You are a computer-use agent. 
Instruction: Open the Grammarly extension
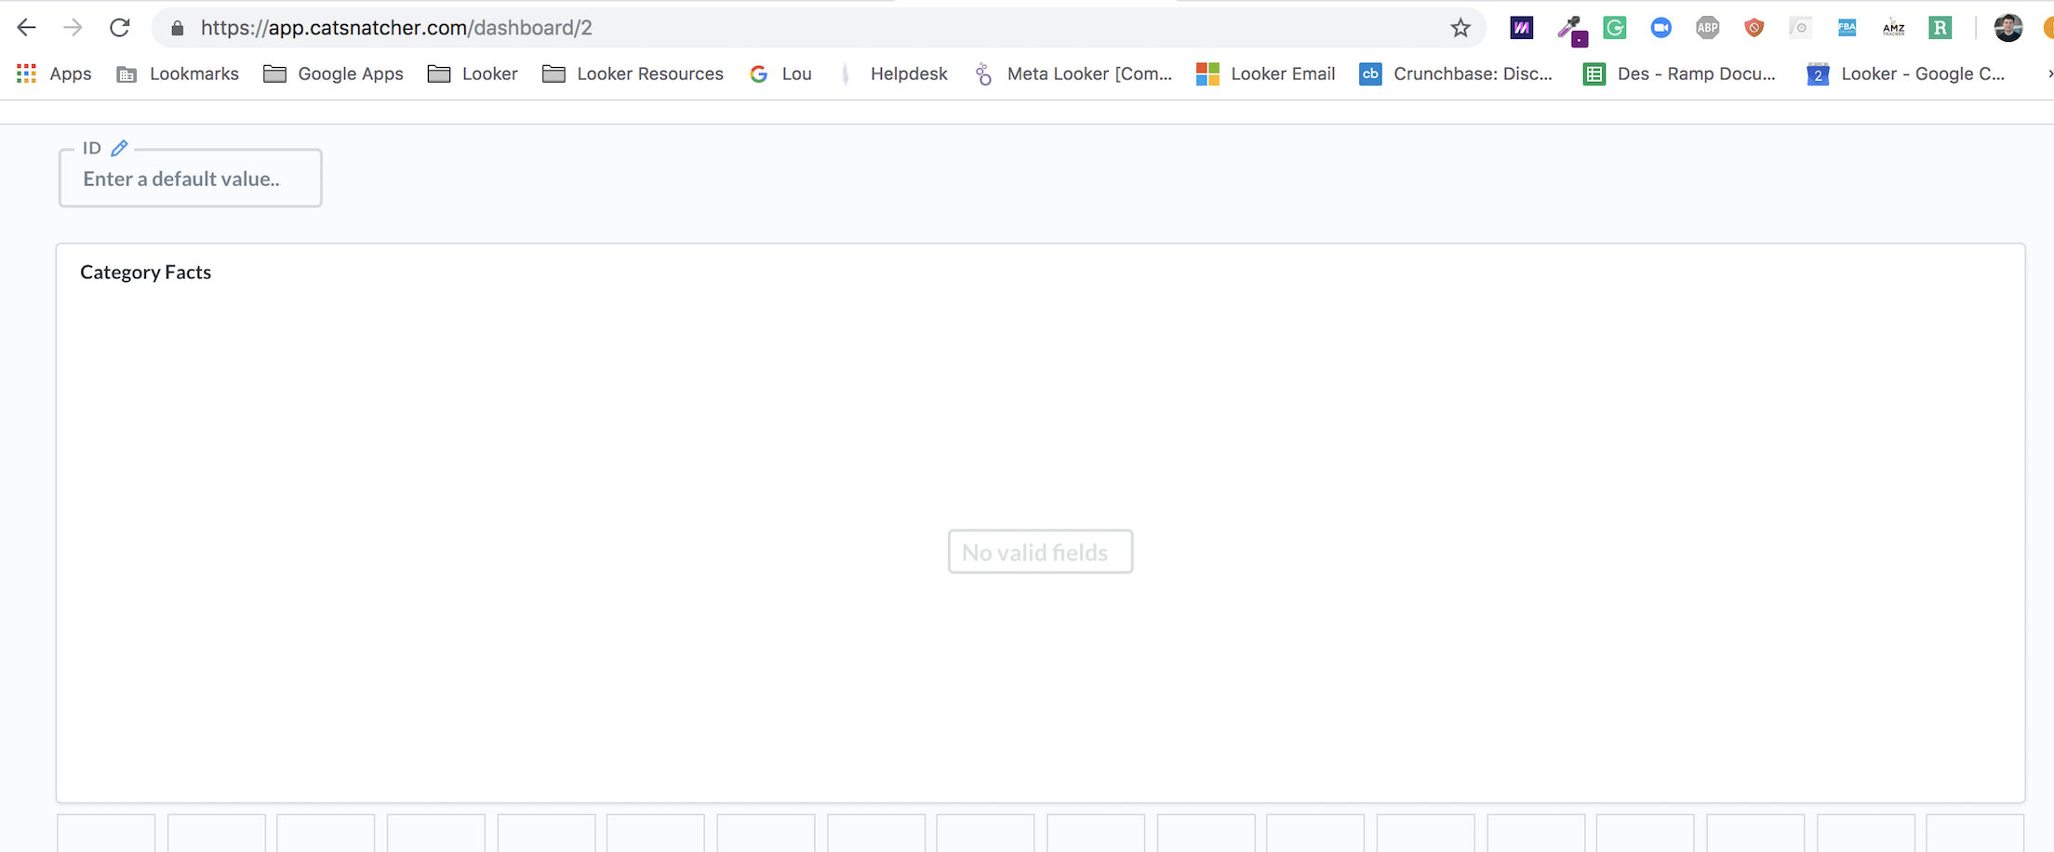coord(1615,27)
